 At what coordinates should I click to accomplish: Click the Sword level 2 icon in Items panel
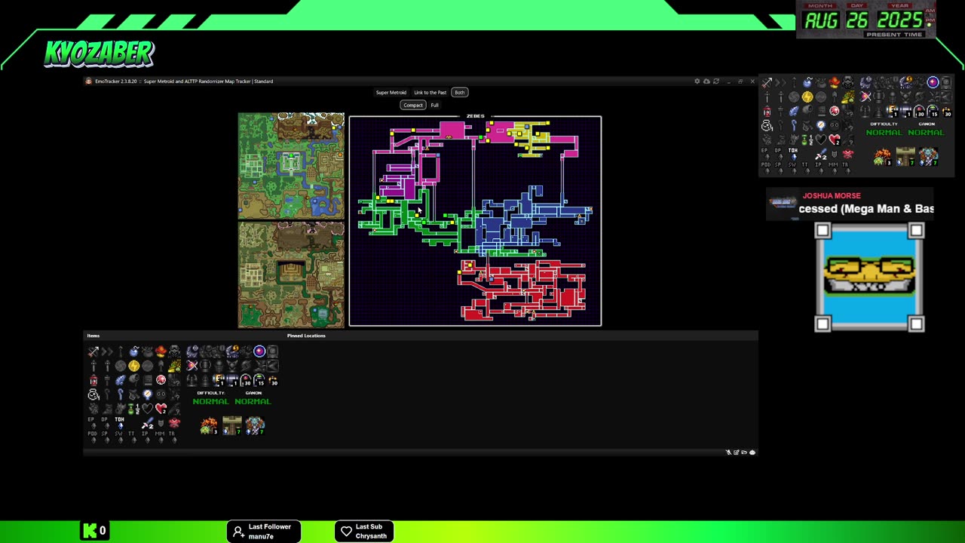[148, 422]
